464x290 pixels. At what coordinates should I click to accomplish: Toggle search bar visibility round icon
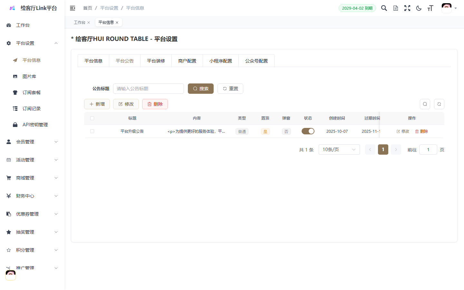425,104
